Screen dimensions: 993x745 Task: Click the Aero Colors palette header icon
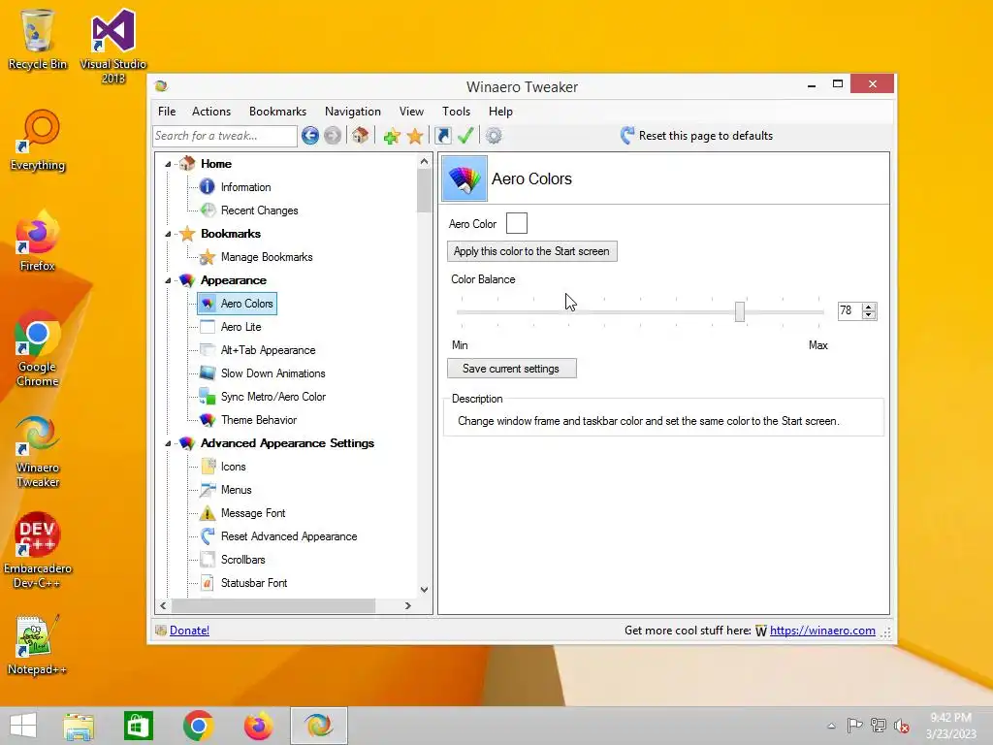464,178
